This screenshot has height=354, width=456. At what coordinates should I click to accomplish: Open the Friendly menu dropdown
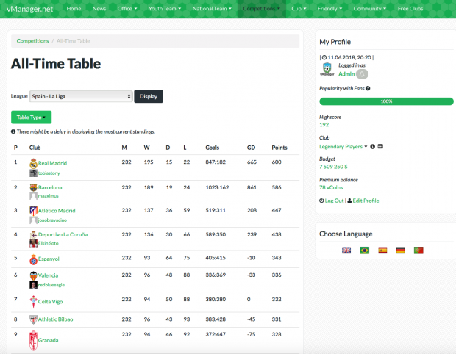click(x=329, y=9)
